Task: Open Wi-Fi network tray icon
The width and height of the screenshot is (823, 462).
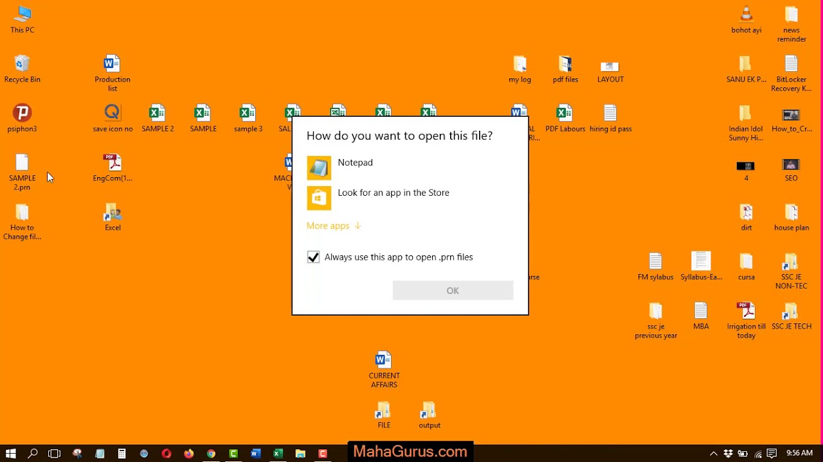Action: (x=757, y=454)
